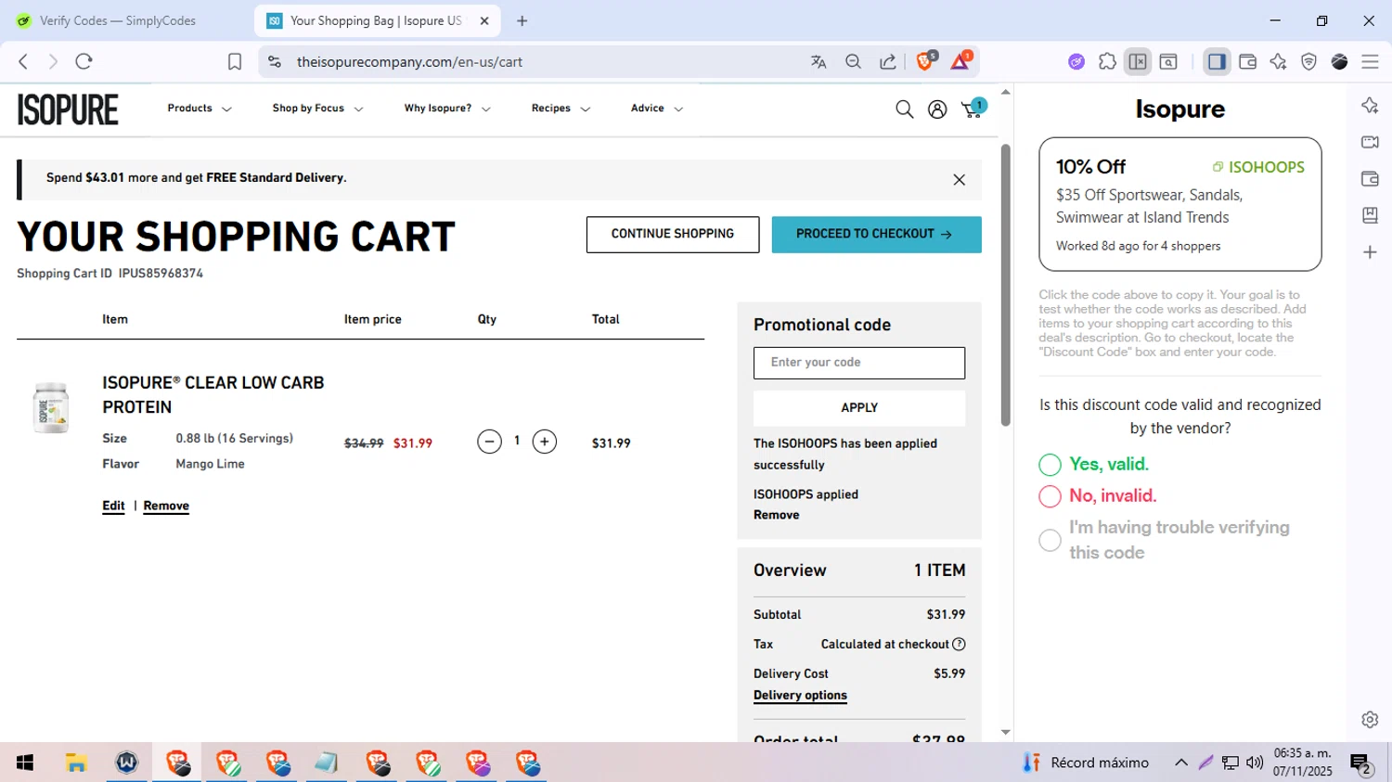Viewport: 1392px width, 782px height.
Task: Click the taskbar clock and date
Action: [1302, 763]
